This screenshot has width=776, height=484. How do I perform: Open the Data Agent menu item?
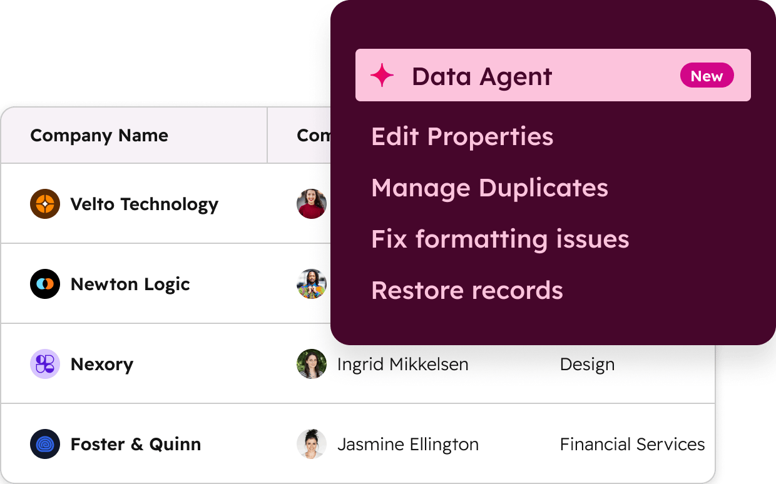482,75
